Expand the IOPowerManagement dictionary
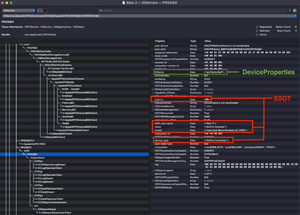This screenshot has width=300, height=215. [153, 110]
